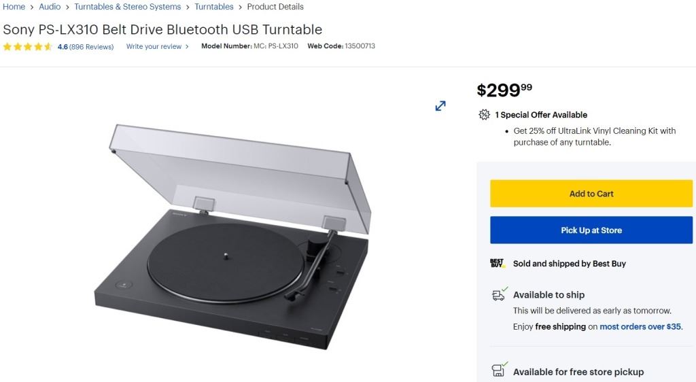Click the store pickup icon
696x382 pixels.
(x=500, y=370)
